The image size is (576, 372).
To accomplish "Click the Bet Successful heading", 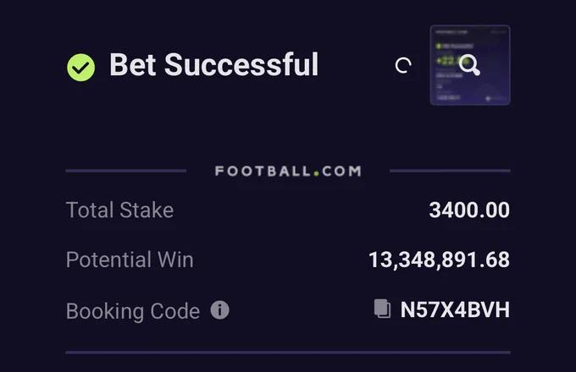I will [213, 65].
